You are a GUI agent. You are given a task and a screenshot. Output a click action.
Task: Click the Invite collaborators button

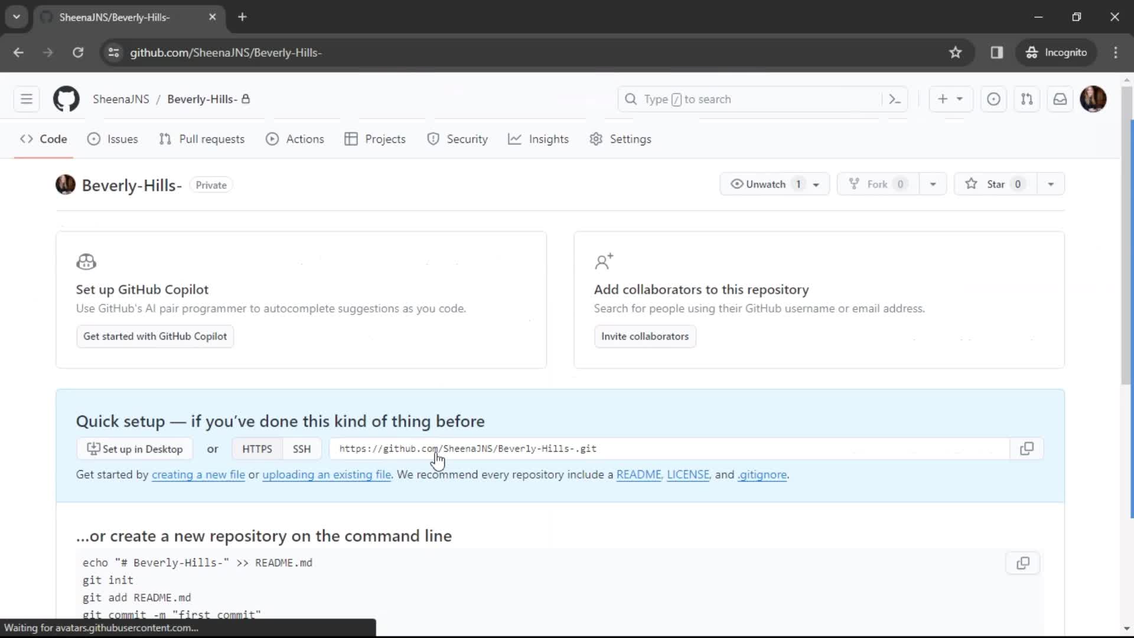645,337
